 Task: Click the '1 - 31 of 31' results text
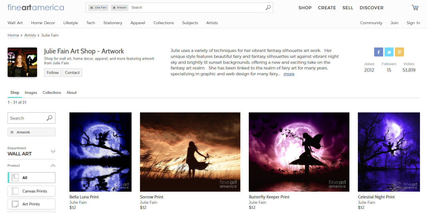pyautogui.click(x=17, y=102)
